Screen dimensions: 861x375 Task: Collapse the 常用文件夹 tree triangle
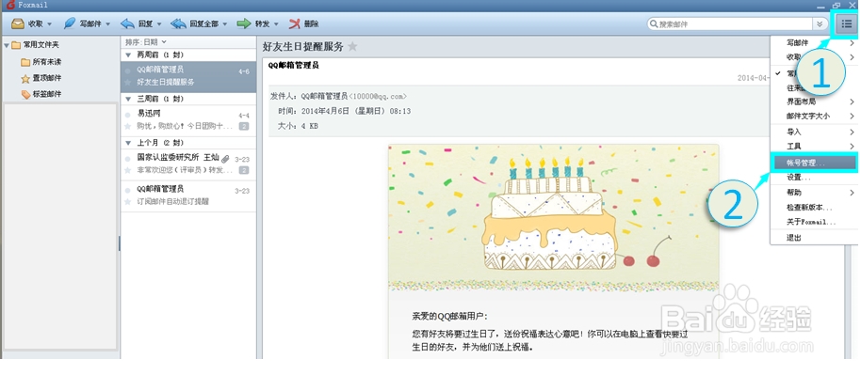(x=7, y=45)
